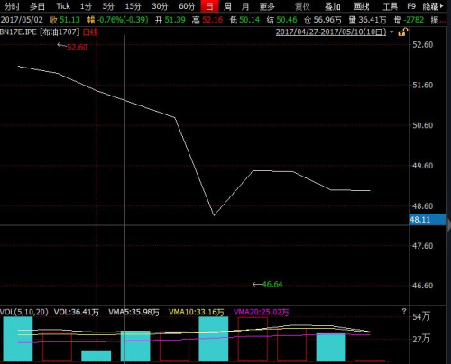Open the 2017/04/27-2017/05/10 date range link
Screen dimensions: 451x364
[331, 32]
